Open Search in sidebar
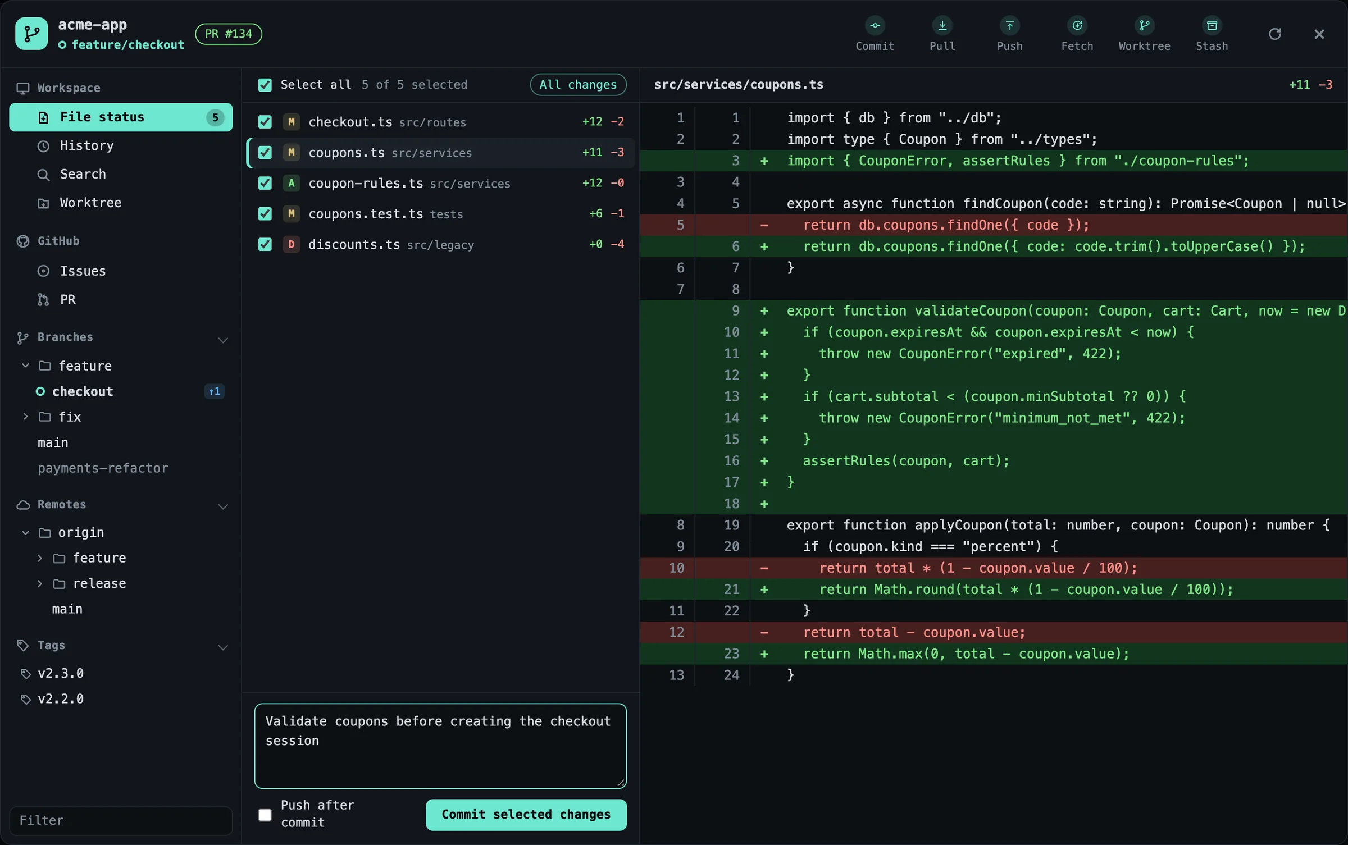 (x=121, y=175)
